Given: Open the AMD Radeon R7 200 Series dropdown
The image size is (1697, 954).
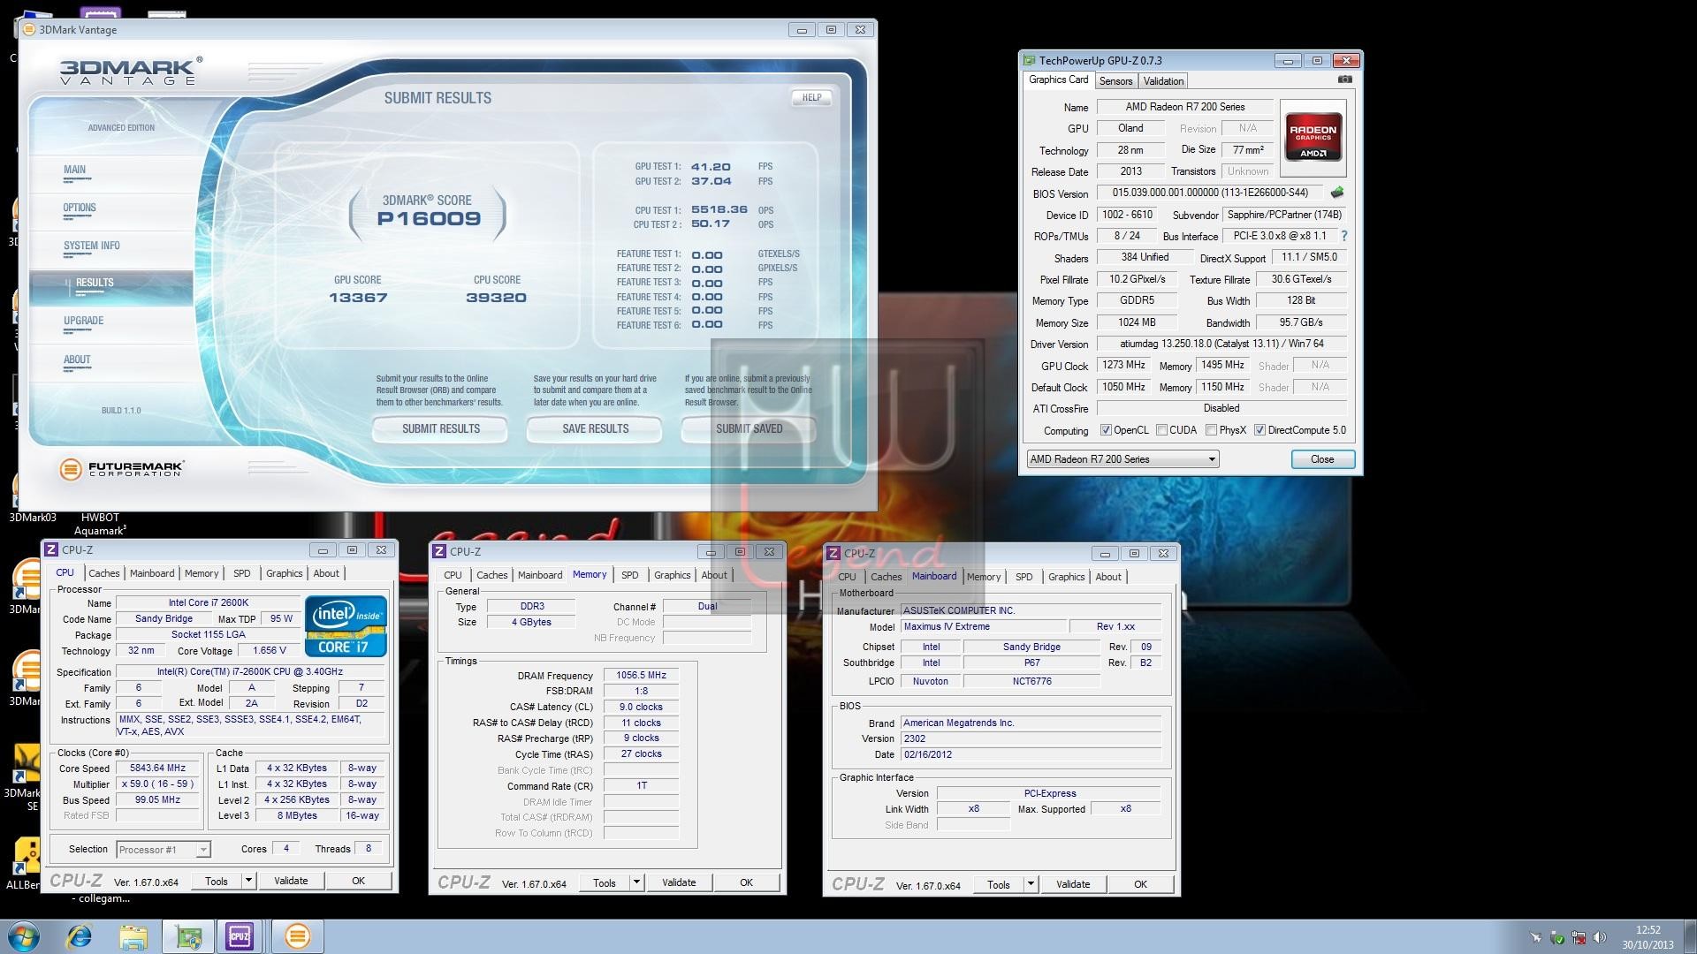Looking at the screenshot, I should tap(1122, 459).
